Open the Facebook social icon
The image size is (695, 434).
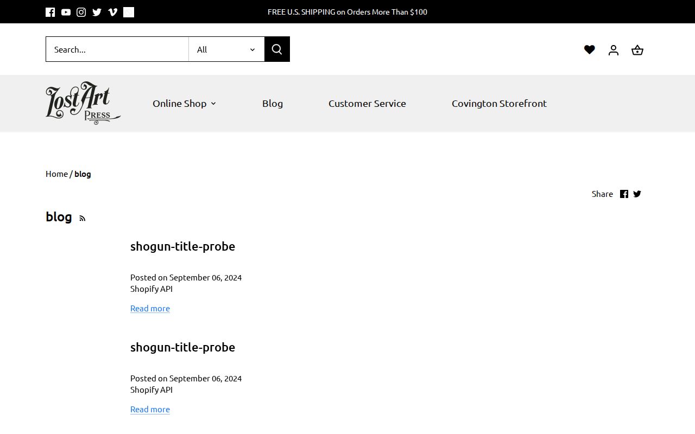coord(50,11)
